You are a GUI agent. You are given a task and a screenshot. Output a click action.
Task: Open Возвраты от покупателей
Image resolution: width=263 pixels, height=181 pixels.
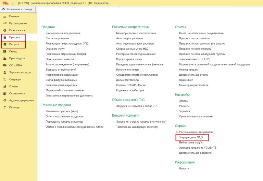pos(61,70)
